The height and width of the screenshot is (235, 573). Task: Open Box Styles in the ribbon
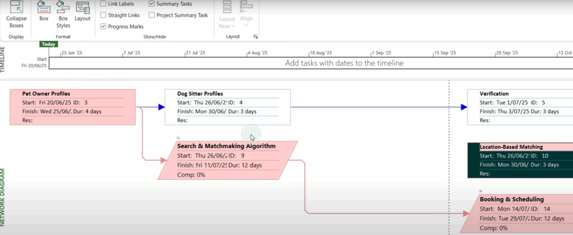63,7
